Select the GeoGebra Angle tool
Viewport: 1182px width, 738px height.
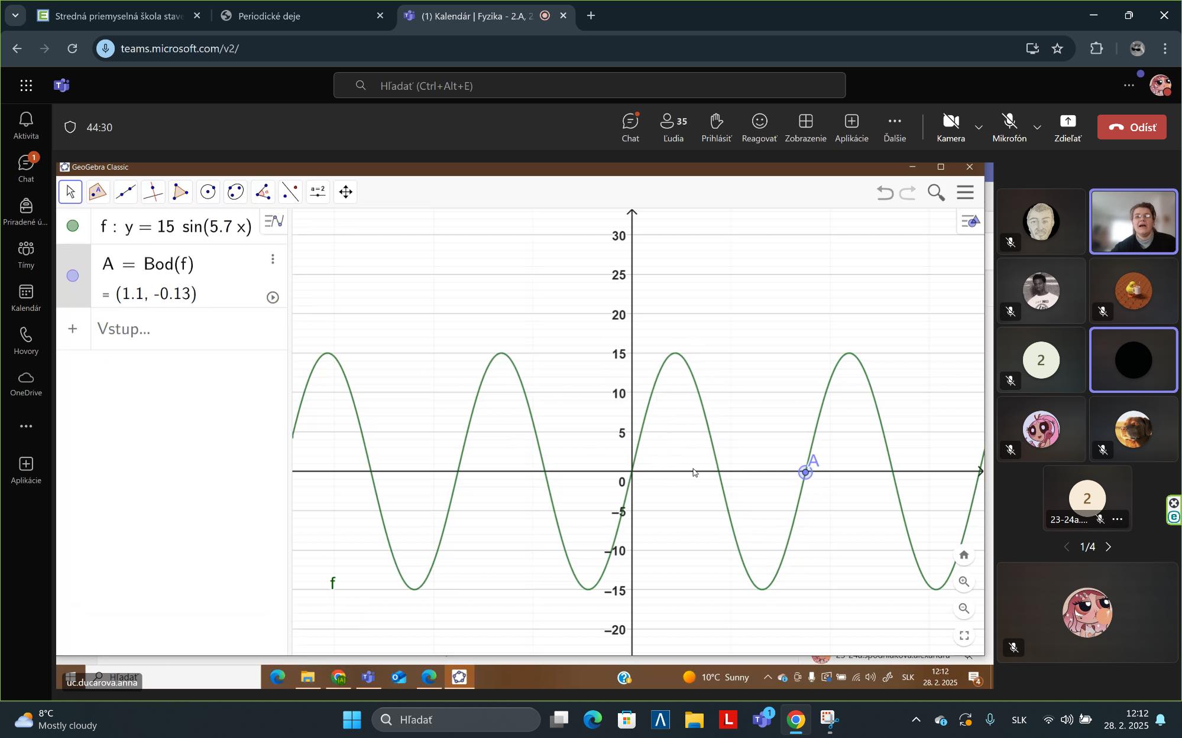[x=263, y=192]
